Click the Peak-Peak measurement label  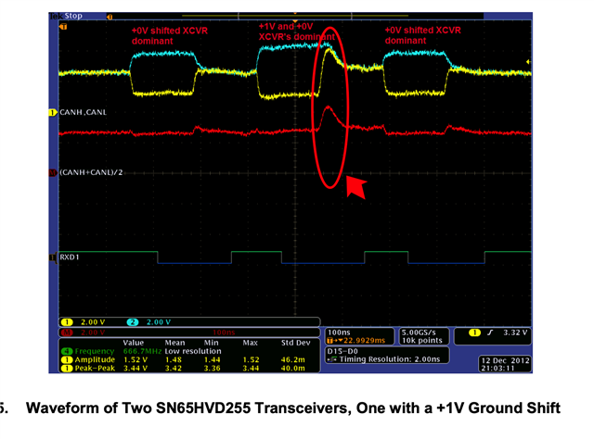(95, 368)
